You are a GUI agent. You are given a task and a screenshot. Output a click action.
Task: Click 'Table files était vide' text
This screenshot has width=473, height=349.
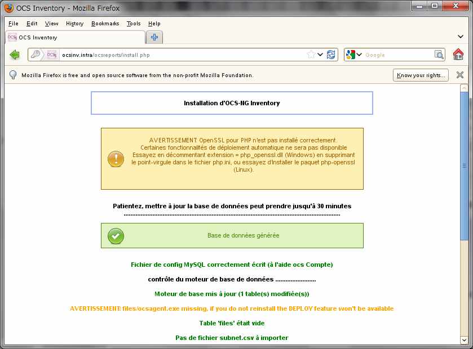232,323
